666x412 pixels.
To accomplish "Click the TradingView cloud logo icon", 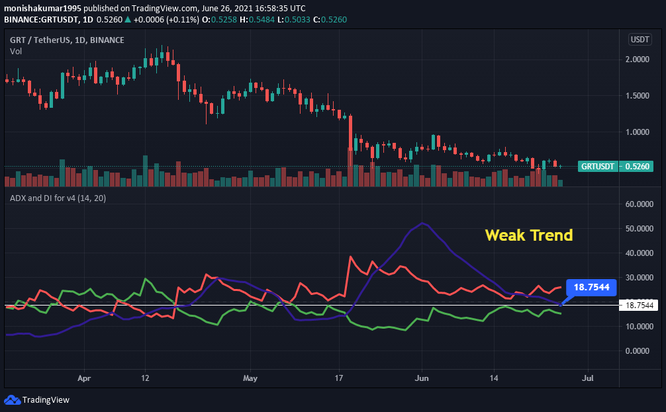I will 12,399.
